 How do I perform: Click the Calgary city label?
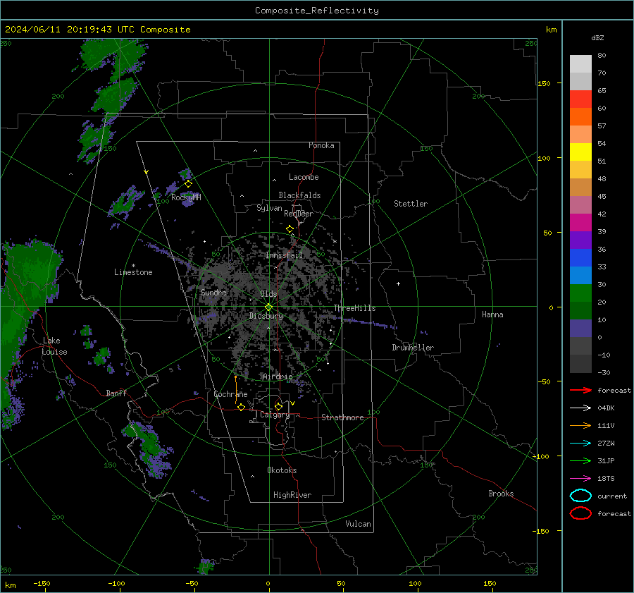275,415
